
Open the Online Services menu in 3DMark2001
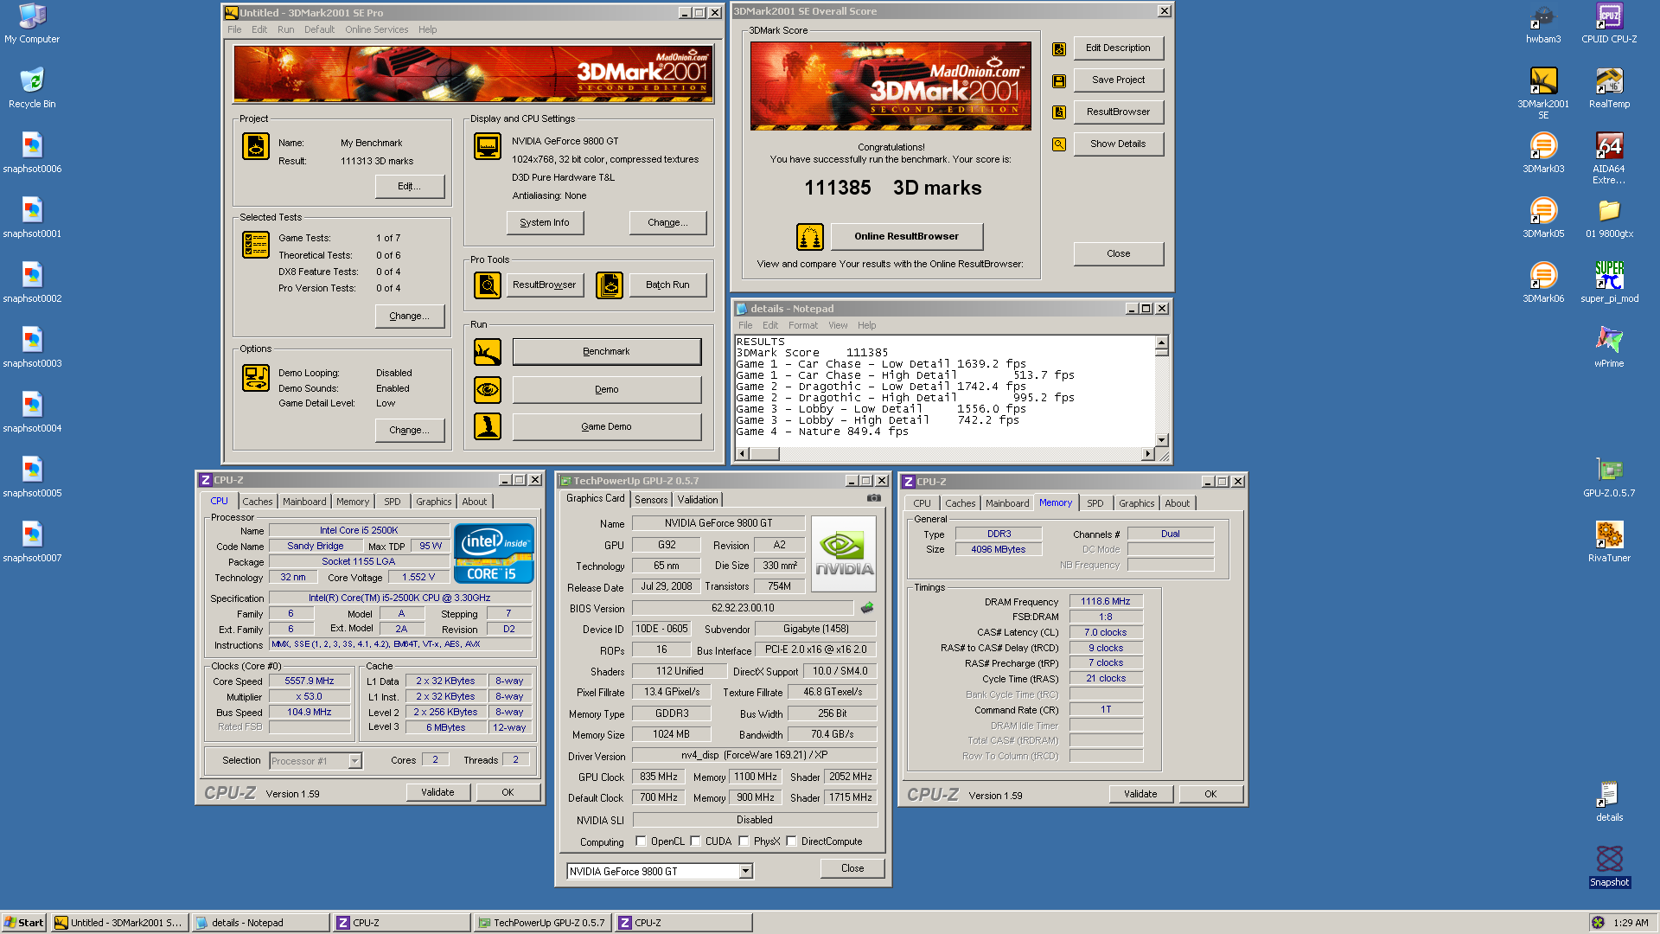pyautogui.click(x=376, y=29)
